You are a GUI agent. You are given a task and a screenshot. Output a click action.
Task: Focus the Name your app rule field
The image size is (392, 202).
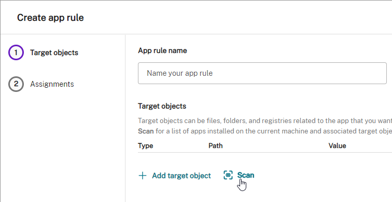click(x=262, y=73)
